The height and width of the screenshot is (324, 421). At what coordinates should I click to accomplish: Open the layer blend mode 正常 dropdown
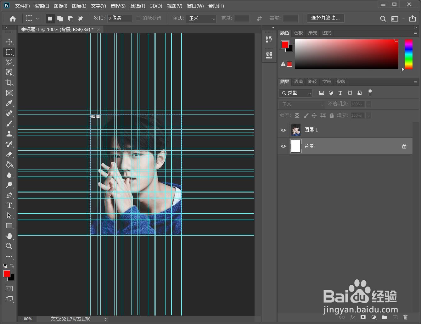coord(301,104)
